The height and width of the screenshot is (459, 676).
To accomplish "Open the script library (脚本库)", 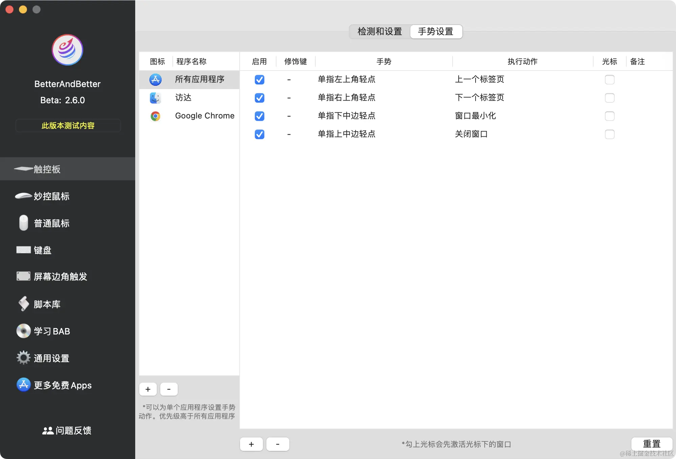I will coord(47,304).
